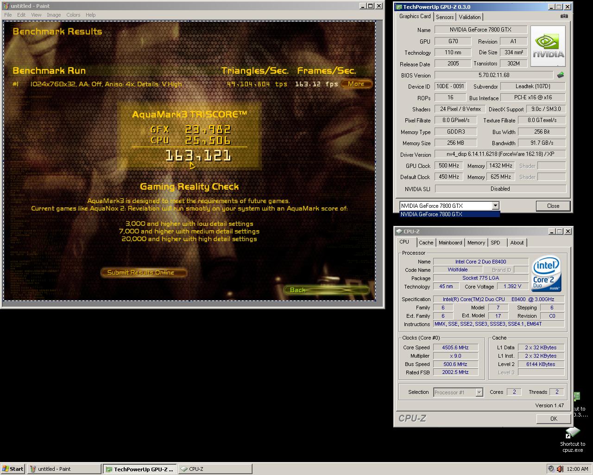Open the Memory tab in CPU-Z
This screenshot has height=475, width=593.
point(476,243)
